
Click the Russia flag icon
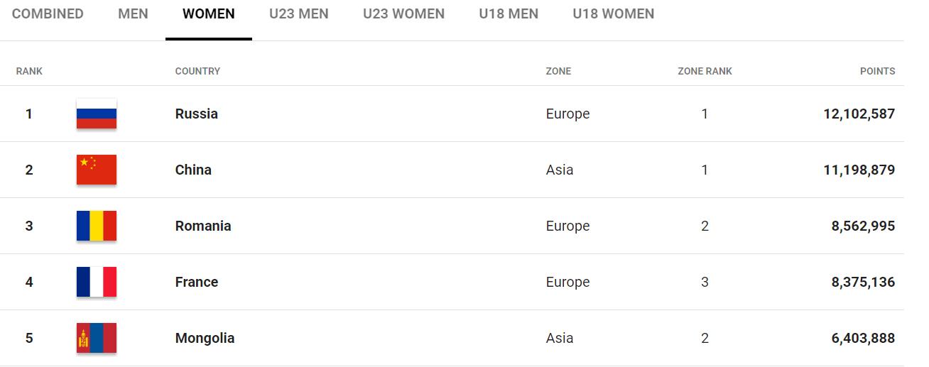97,114
